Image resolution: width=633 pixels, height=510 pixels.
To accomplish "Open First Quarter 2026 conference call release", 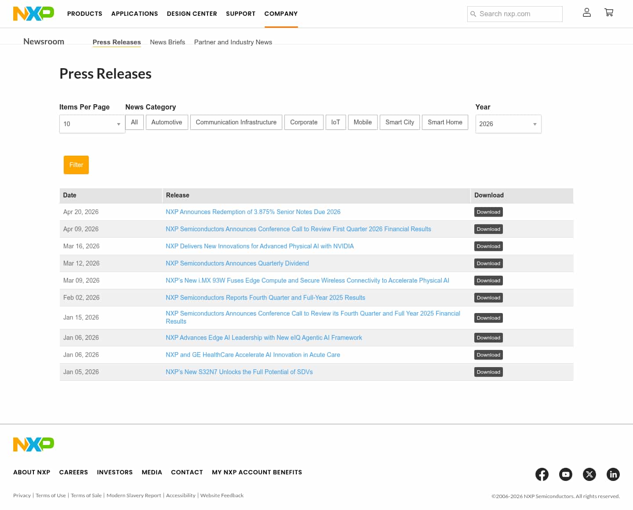I will point(298,229).
